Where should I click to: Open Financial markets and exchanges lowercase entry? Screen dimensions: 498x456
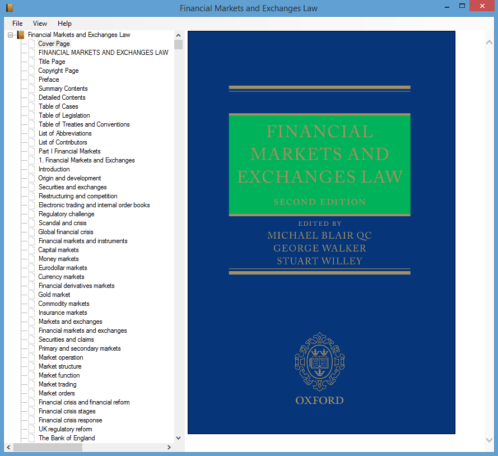(x=82, y=331)
